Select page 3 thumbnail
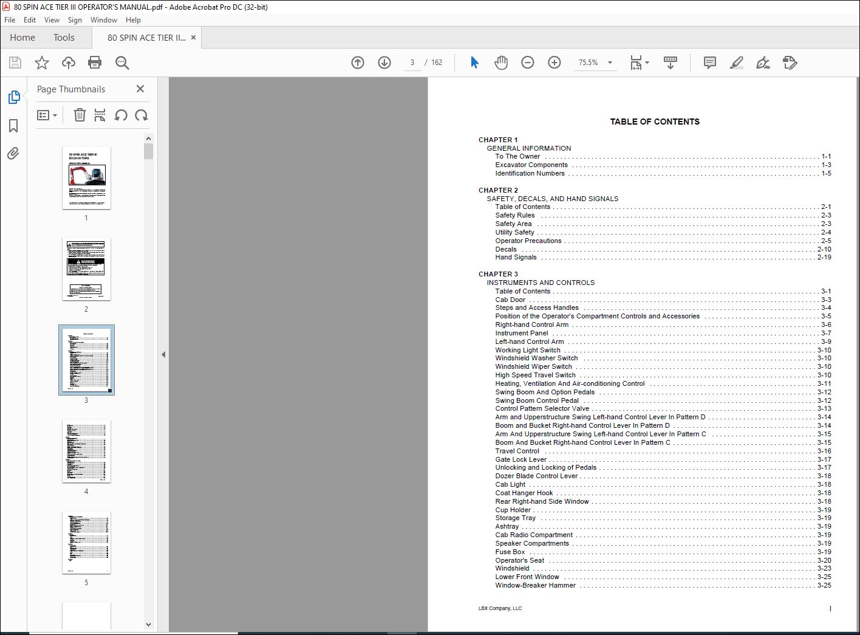Viewport: 860px width, 635px height. [86, 360]
